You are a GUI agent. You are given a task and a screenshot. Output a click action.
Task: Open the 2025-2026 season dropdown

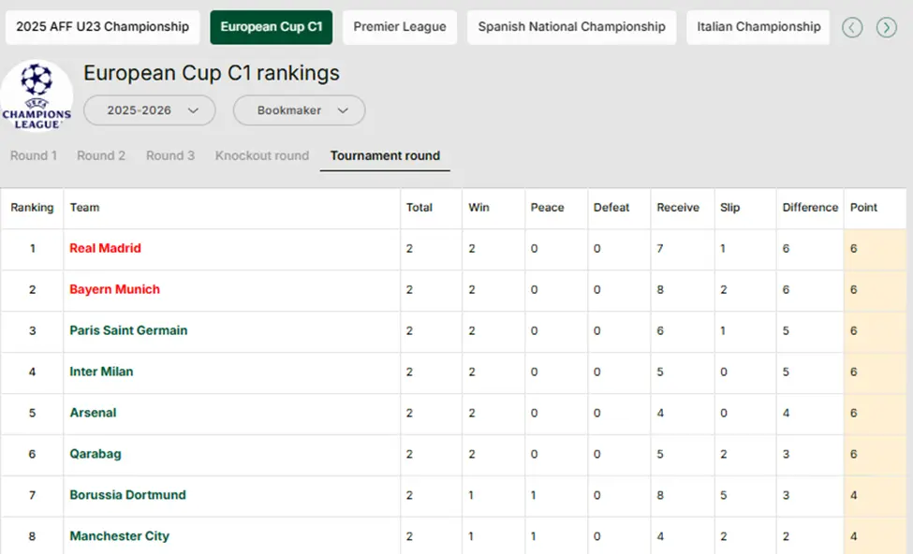pos(150,110)
